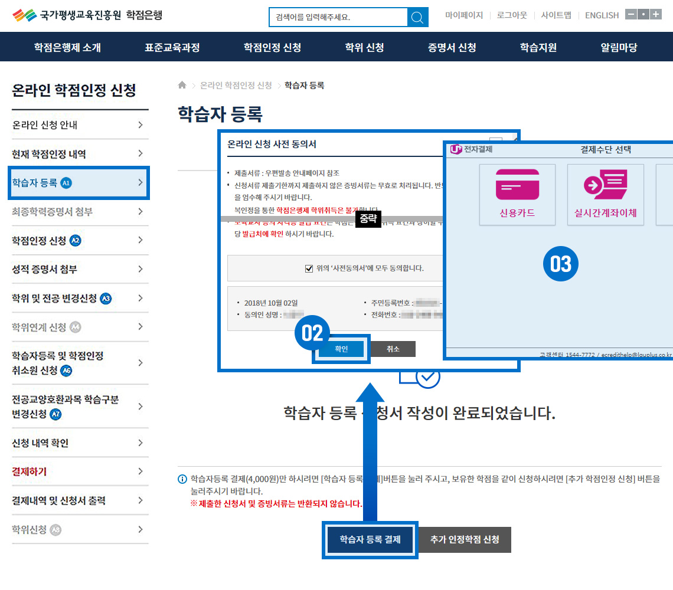This screenshot has width=673, height=590.
Task: Check the 사전동의서 agreement checkbox
Action: pyautogui.click(x=309, y=268)
